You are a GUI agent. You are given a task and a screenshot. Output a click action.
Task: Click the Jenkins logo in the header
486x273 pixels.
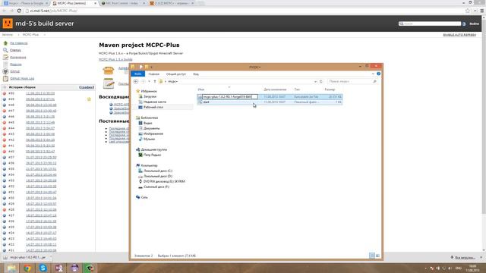pyautogui.click(x=8, y=24)
